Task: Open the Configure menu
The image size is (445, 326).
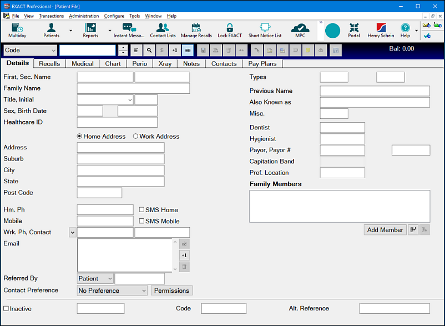Action: pyautogui.click(x=114, y=16)
